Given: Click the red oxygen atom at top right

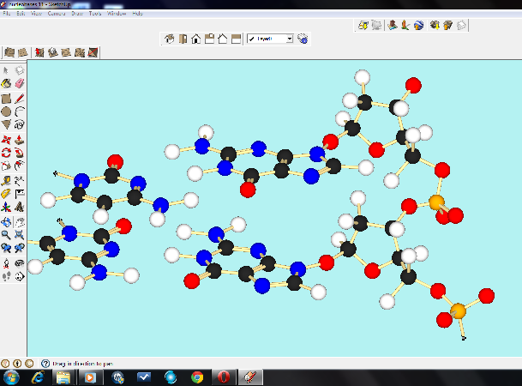Looking at the screenshot, I should [413, 85].
